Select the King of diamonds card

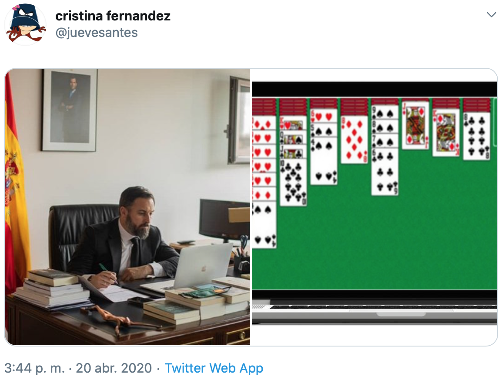coord(446,133)
